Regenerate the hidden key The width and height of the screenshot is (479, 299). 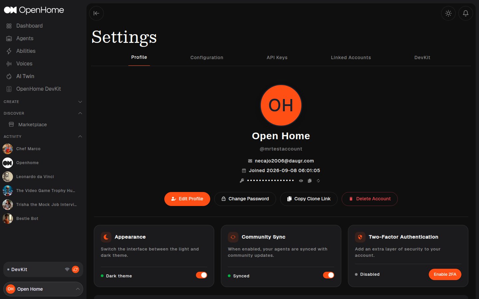[x=318, y=181]
